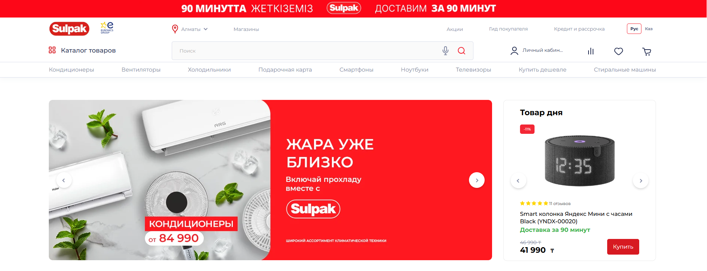Open the Смартфоны category
This screenshot has height=271, width=707.
(356, 70)
